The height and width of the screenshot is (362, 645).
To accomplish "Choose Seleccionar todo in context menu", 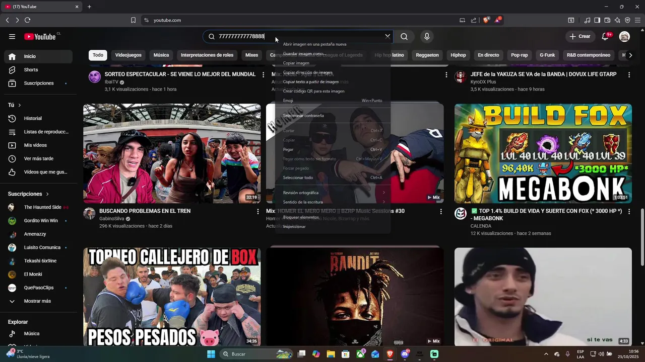I will tap(333, 177).
